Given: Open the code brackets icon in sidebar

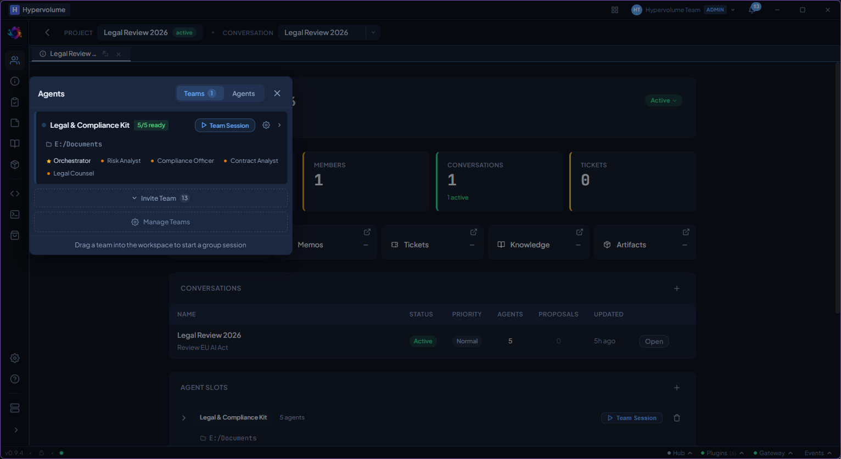Looking at the screenshot, I should pos(15,194).
